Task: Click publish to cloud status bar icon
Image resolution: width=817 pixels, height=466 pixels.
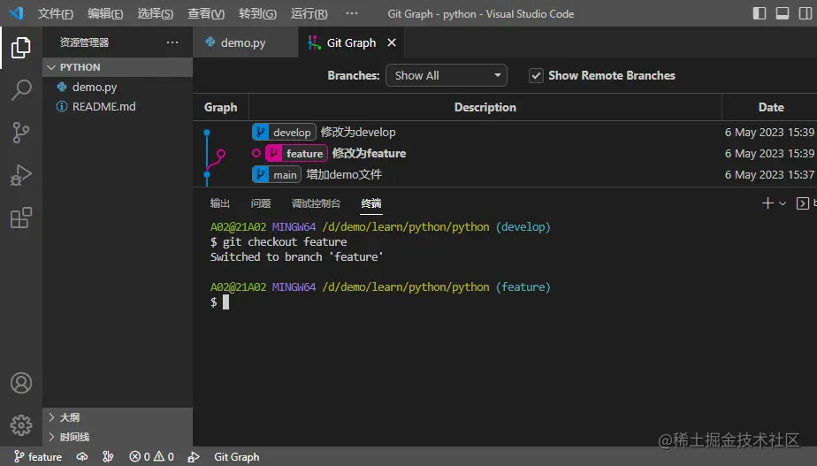Action: click(x=82, y=457)
